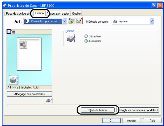Image resolution: width=164 pixels, height=126 pixels.
Task: Click the help question mark button
Action: coord(154,6)
